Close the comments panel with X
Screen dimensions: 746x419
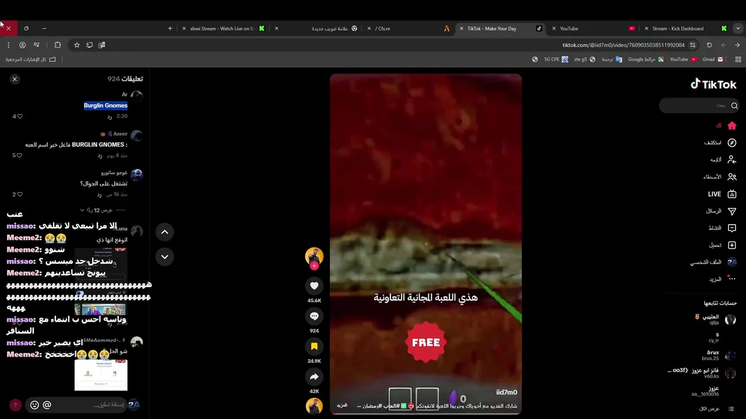(15, 79)
